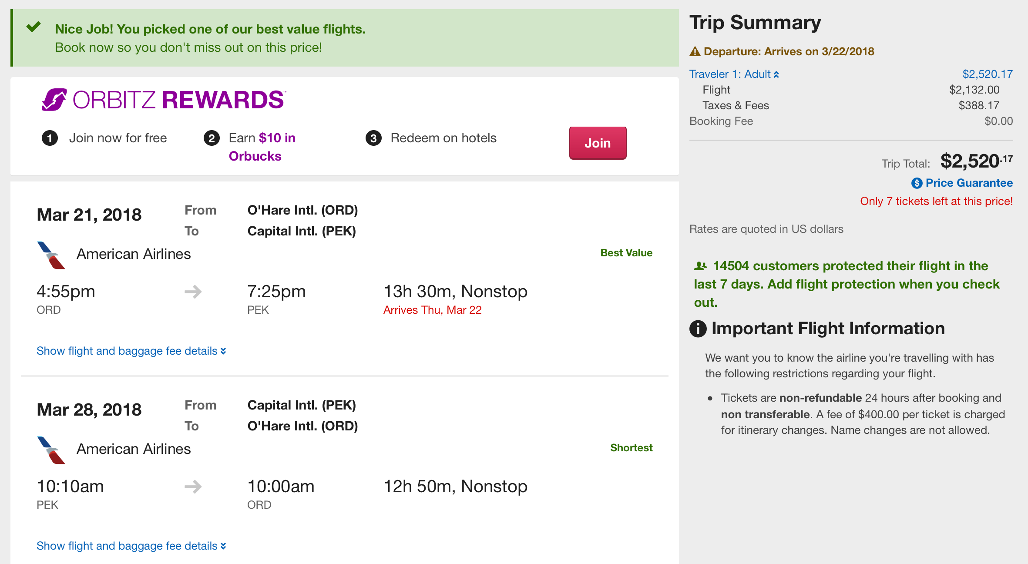Click the customers protected people icon
Image resolution: width=1028 pixels, height=564 pixels.
[700, 265]
